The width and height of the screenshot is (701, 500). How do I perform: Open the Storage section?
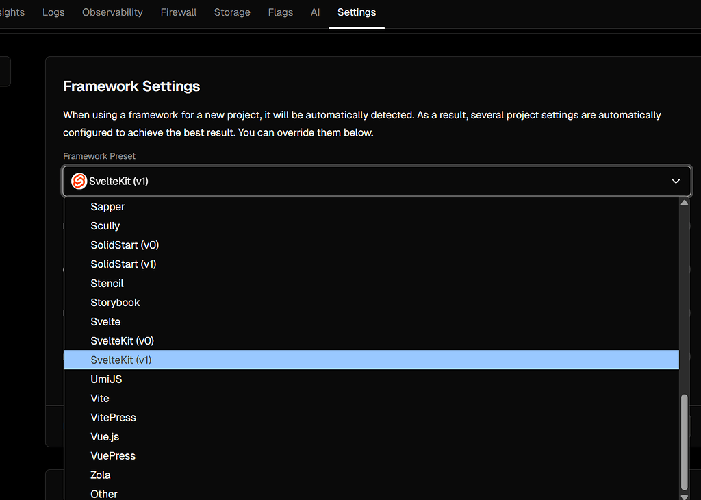click(x=231, y=12)
